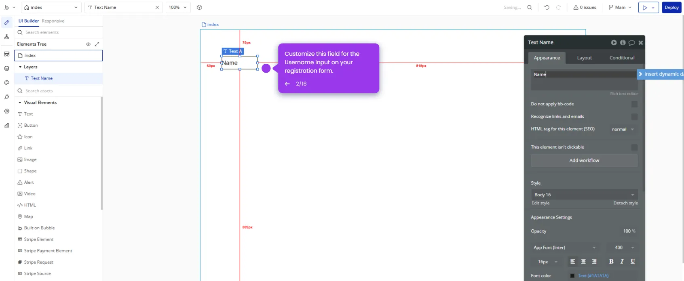684x281 pixels.
Task: Switch to the UI Builder tab
Action: [x=29, y=21]
